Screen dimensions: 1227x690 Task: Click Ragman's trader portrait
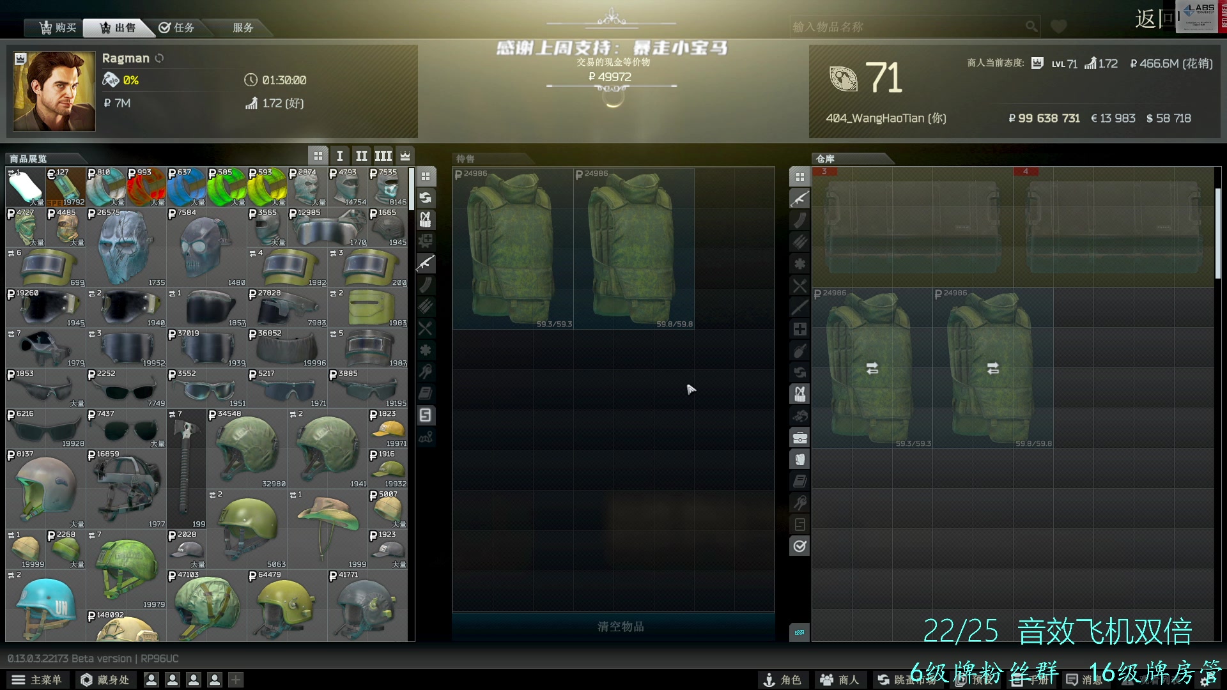[x=54, y=91]
